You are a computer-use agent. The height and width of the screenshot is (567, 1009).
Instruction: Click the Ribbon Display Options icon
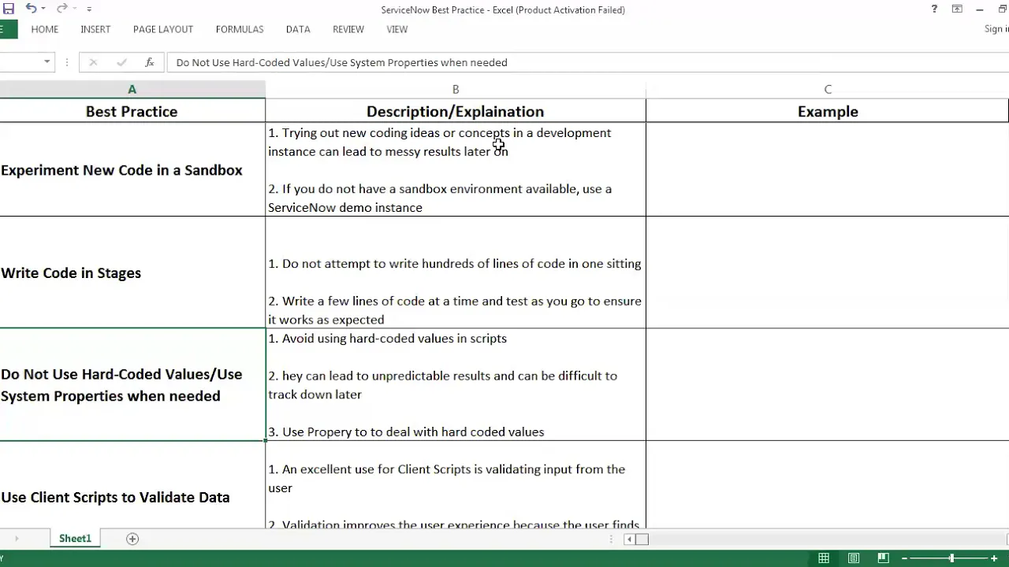click(957, 9)
